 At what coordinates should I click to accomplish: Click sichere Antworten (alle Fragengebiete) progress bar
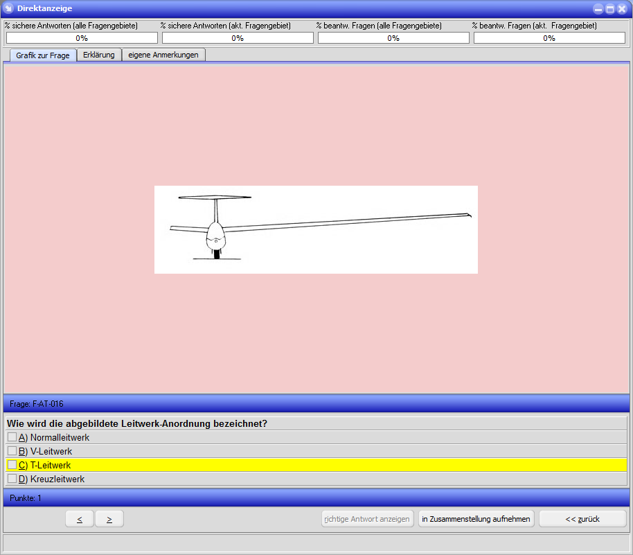82,38
